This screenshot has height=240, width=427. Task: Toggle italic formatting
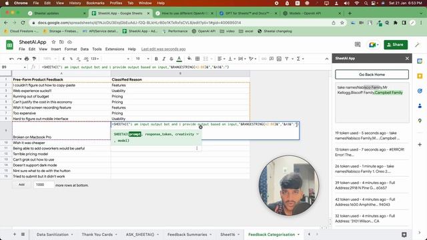pos(163,59)
